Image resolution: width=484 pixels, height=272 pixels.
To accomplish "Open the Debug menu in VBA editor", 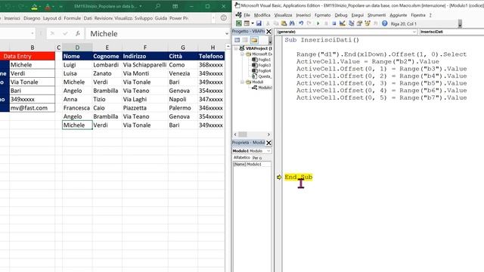I will tap(341, 15).
